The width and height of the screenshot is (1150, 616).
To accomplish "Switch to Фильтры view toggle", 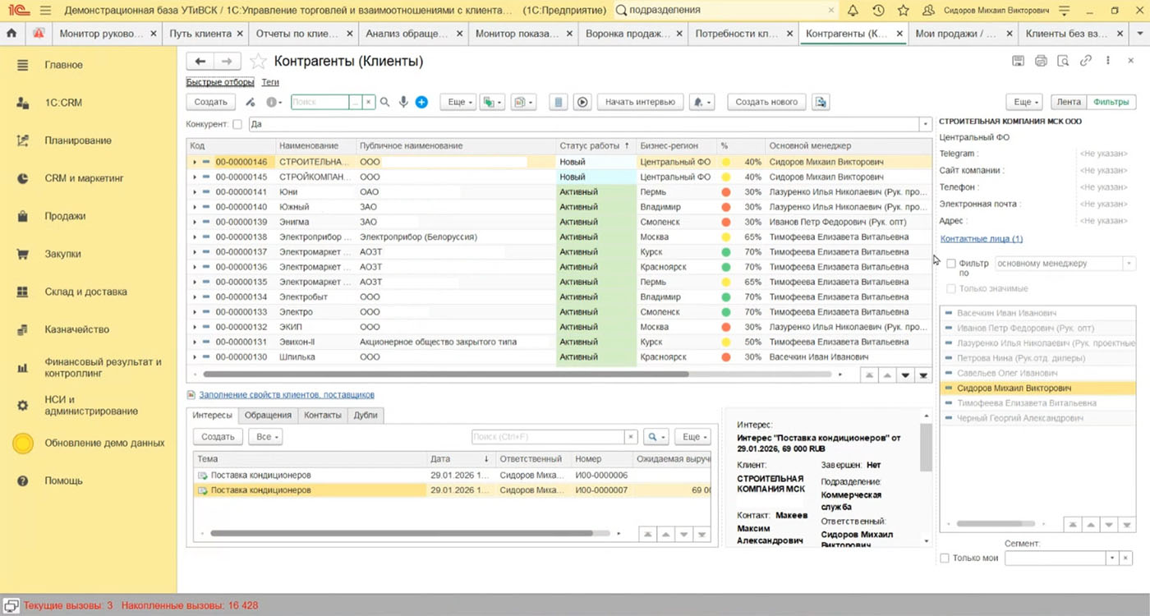I will click(x=1111, y=102).
